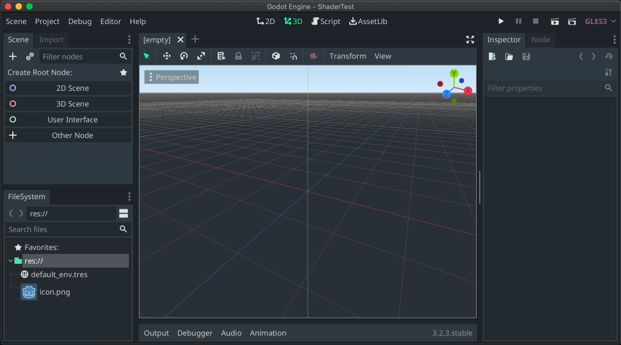The height and width of the screenshot is (345, 621).
Task: Open the Project menu
Action: tap(47, 21)
